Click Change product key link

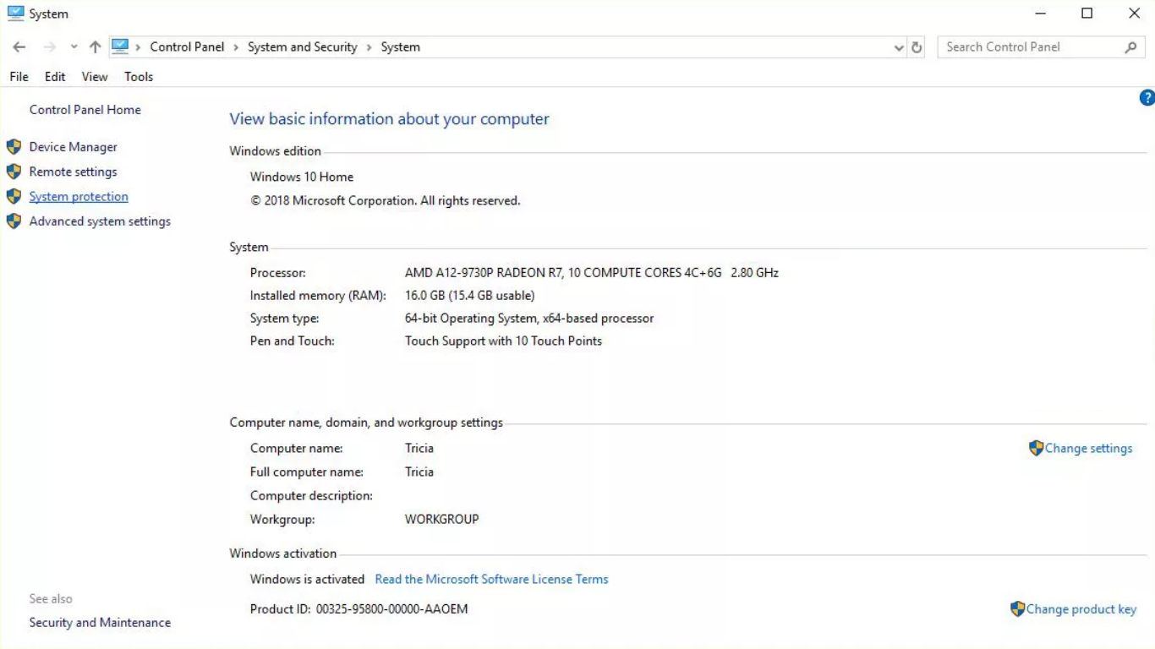coord(1081,608)
